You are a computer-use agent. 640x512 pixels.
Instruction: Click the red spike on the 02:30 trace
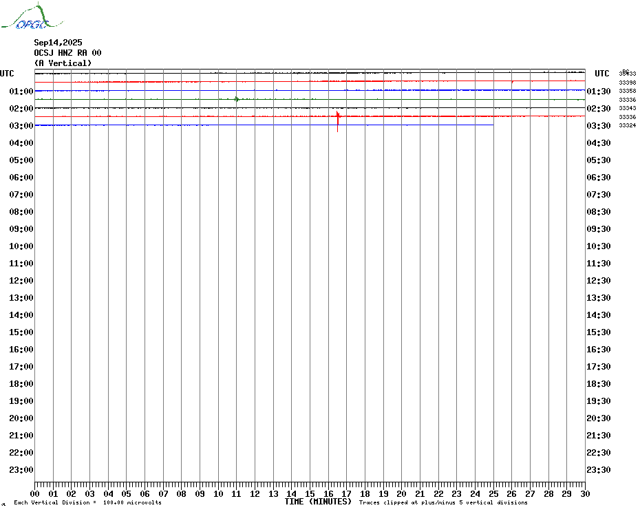338,121
